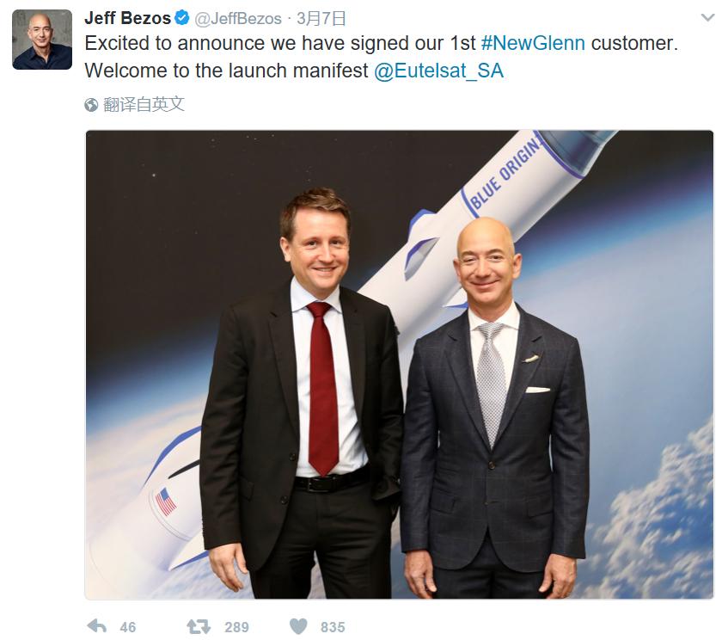Open the #NewGlenn hashtag
722x640 pixels.
click(533, 43)
